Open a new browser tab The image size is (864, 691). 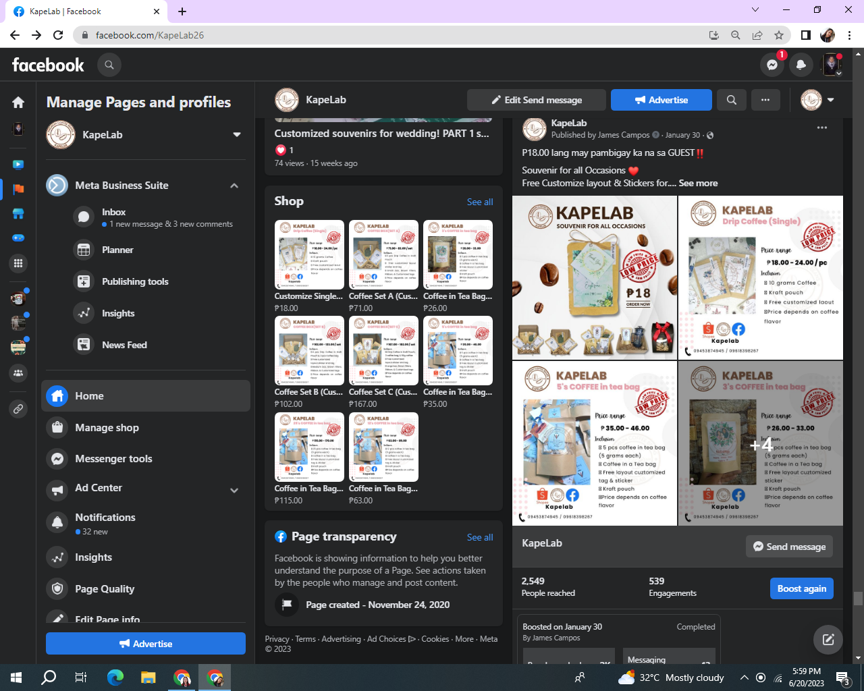[x=182, y=11]
